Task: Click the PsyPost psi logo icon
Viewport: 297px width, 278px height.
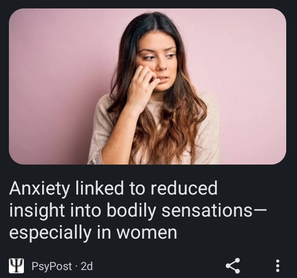Action: click(16, 266)
